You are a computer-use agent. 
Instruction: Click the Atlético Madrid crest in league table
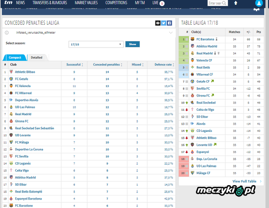tap(192, 46)
